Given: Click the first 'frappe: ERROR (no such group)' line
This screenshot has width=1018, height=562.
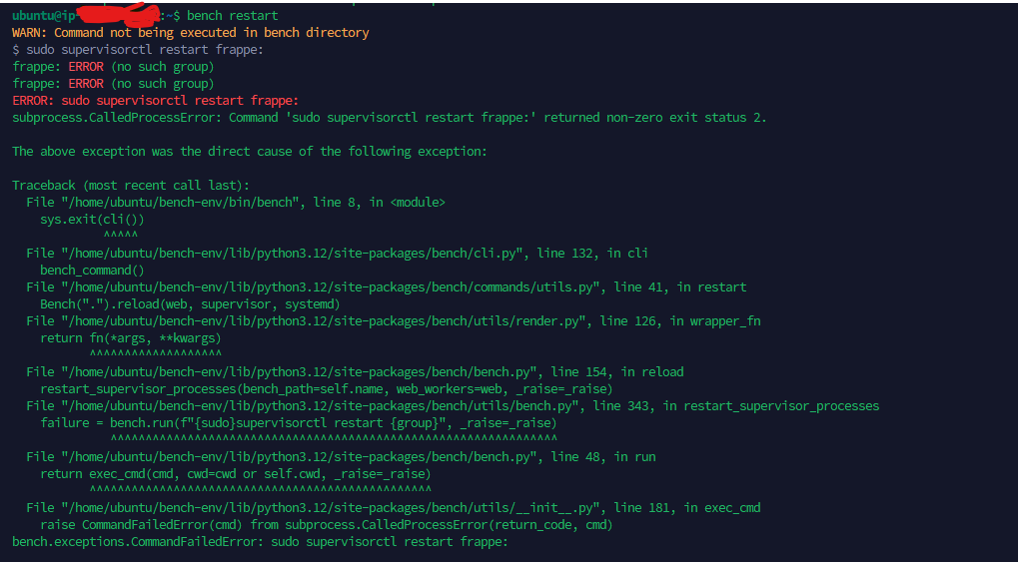Looking at the screenshot, I should 113,66.
